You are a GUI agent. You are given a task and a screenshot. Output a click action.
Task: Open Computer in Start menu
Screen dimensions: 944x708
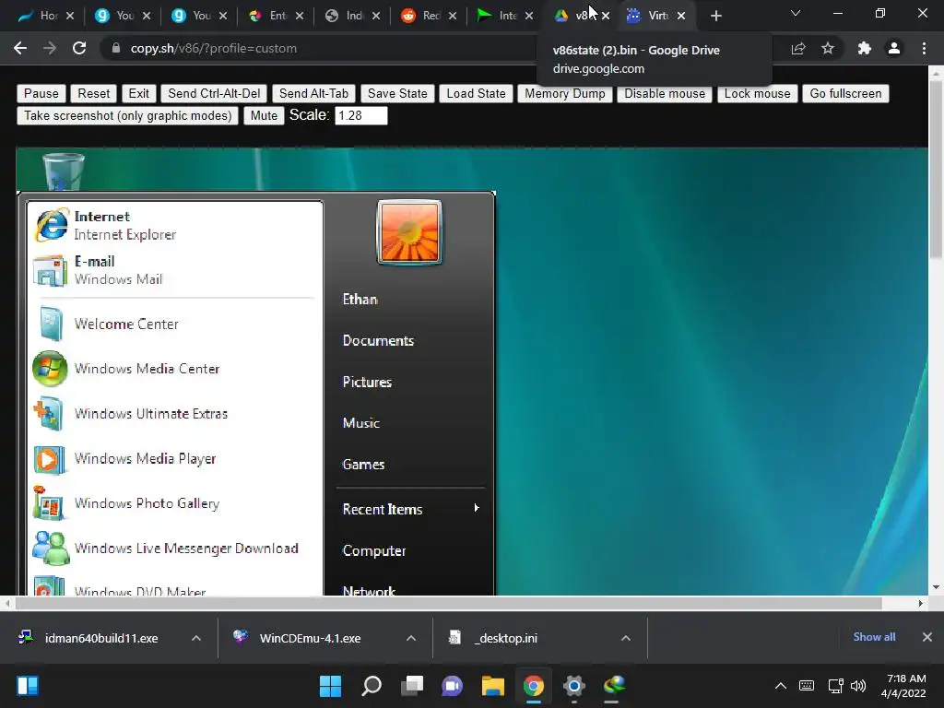[x=374, y=551]
